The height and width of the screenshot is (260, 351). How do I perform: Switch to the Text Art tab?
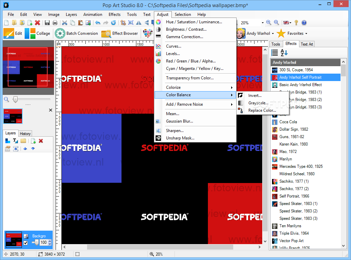(x=307, y=44)
